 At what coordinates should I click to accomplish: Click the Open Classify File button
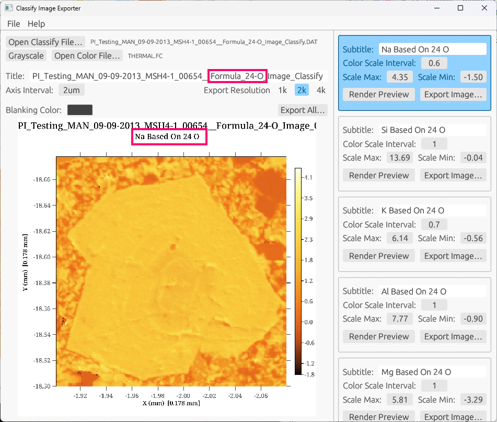pyautogui.click(x=46, y=42)
